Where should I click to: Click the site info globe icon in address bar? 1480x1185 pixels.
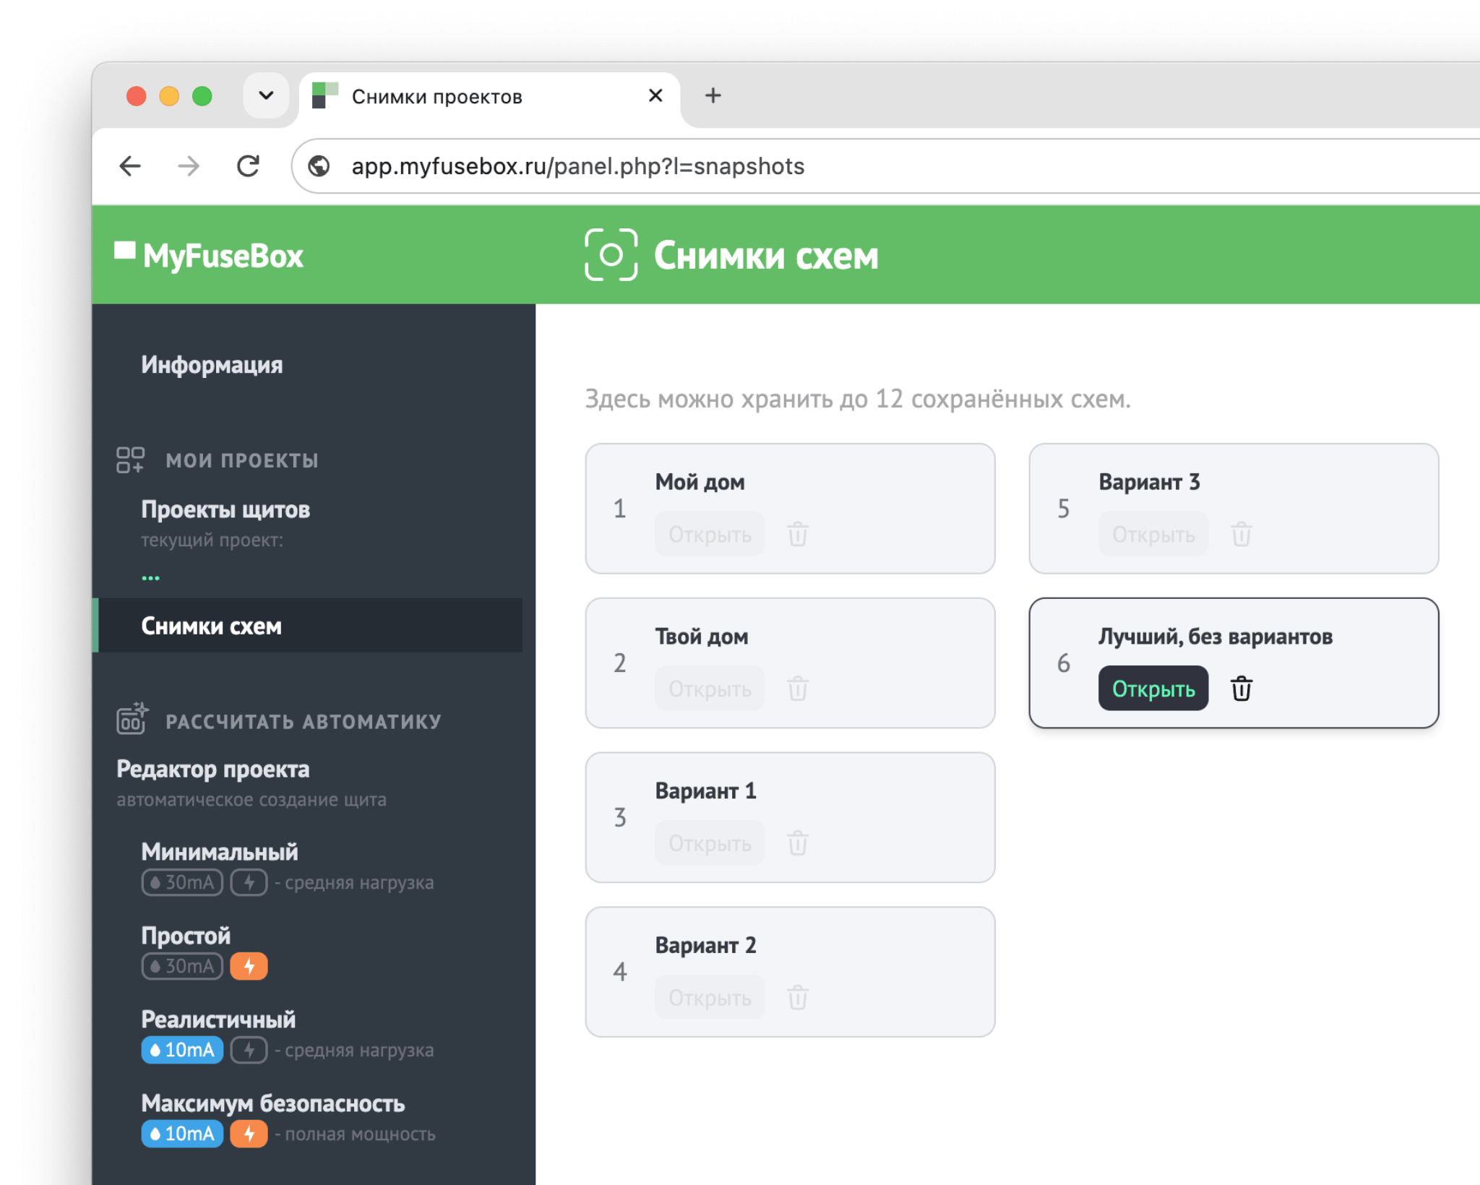[319, 166]
